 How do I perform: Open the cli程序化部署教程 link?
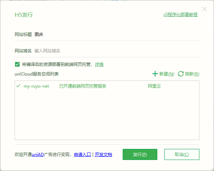180,15
